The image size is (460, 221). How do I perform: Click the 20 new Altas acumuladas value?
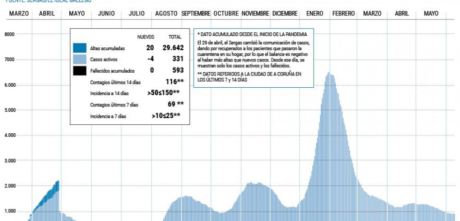click(x=150, y=48)
